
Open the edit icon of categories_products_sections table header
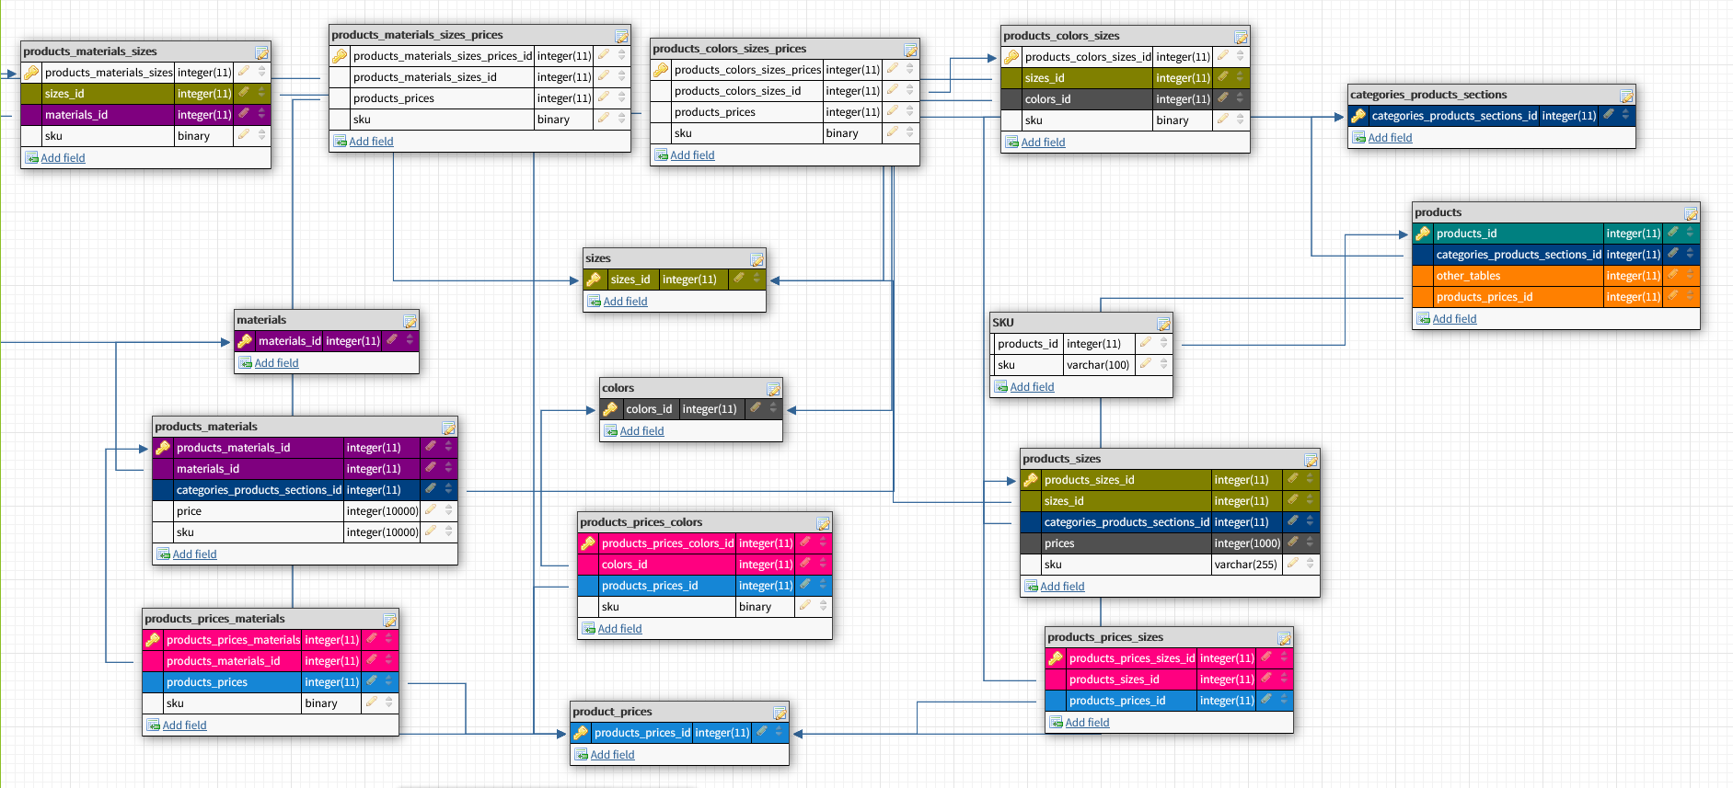(x=1627, y=96)
